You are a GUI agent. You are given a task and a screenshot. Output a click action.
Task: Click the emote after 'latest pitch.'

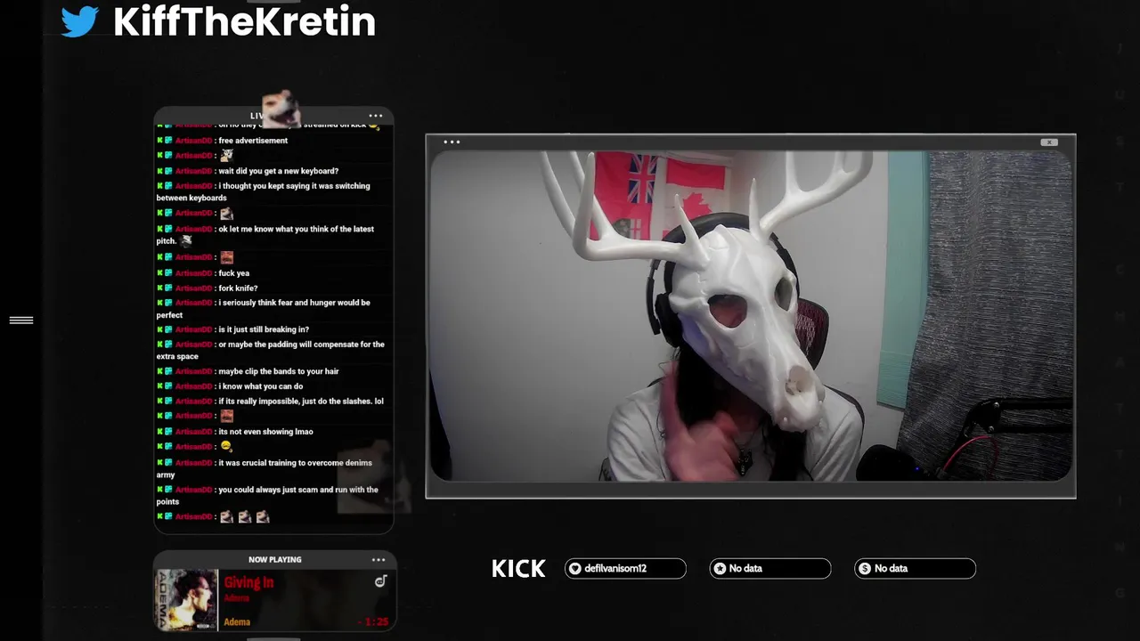coord(186,240)
